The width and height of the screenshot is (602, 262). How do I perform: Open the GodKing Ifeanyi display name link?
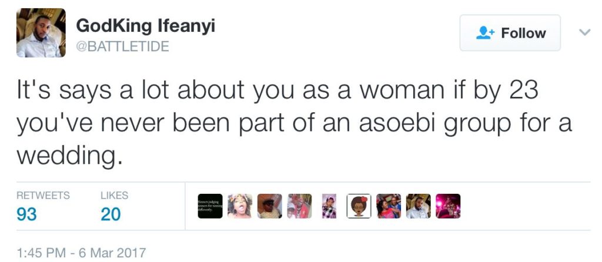(146, 25)
